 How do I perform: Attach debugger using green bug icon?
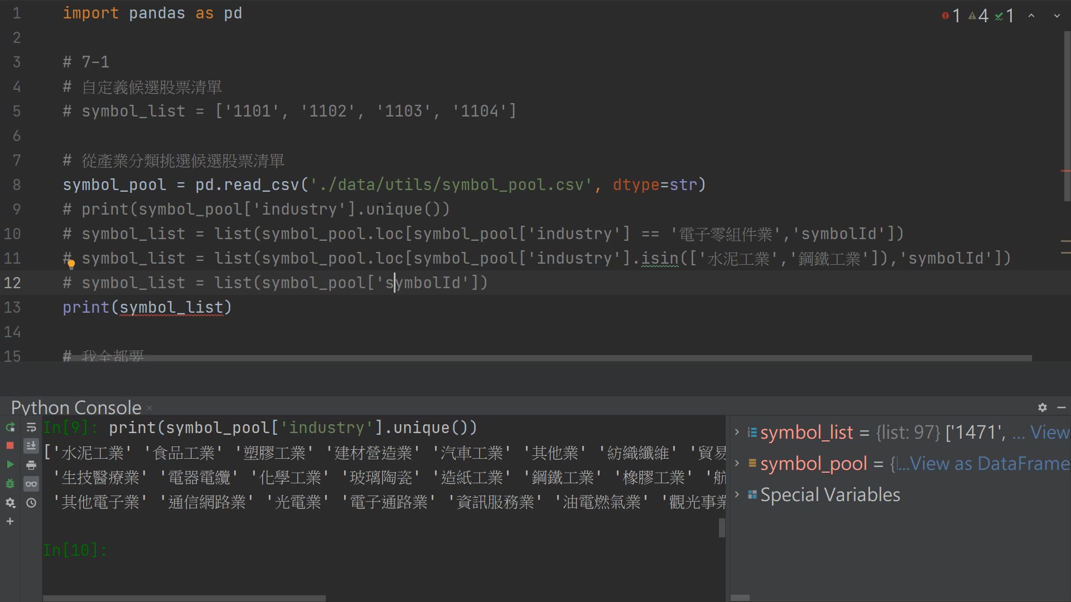(10, 484)
